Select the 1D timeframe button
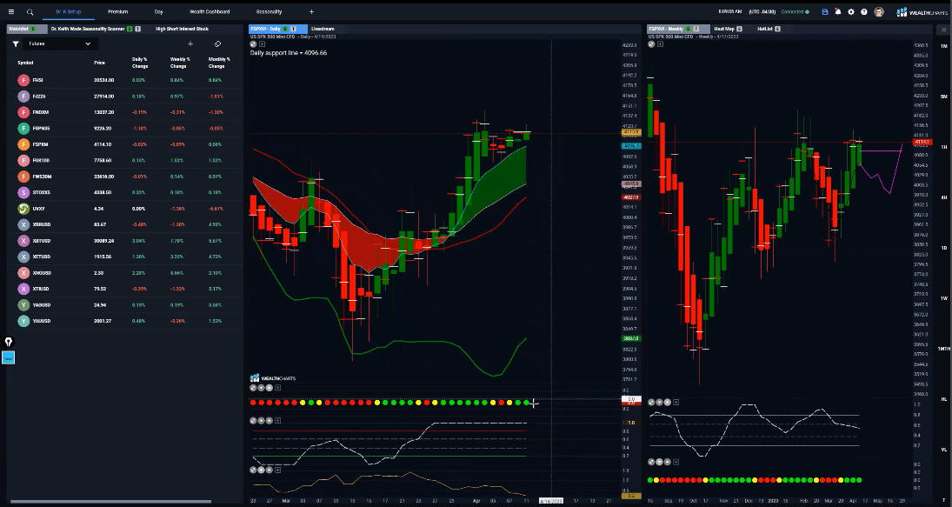This screenshot has width=952, height=507. tap(944, 248)
